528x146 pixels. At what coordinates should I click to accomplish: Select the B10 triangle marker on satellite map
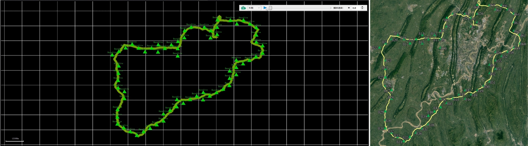click(440, 48)
